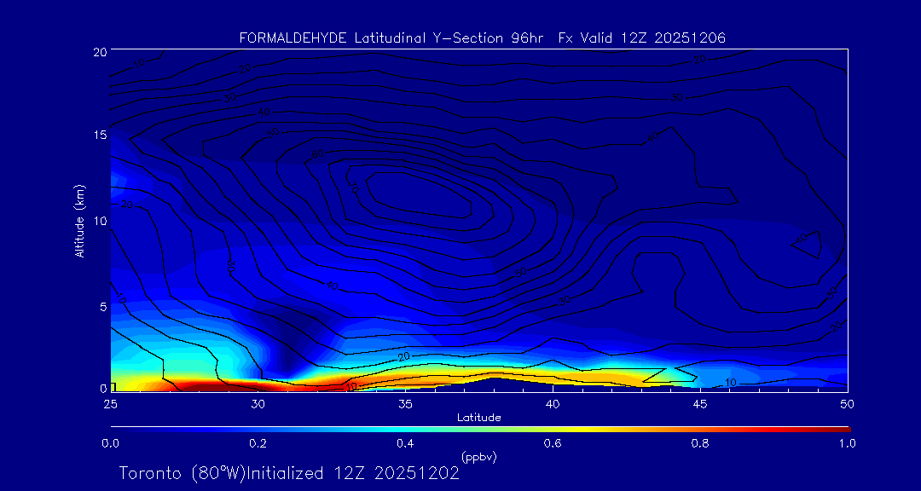
Task: Click the FORMALDEHYDE plot title text
Action: tap(483, 38)
